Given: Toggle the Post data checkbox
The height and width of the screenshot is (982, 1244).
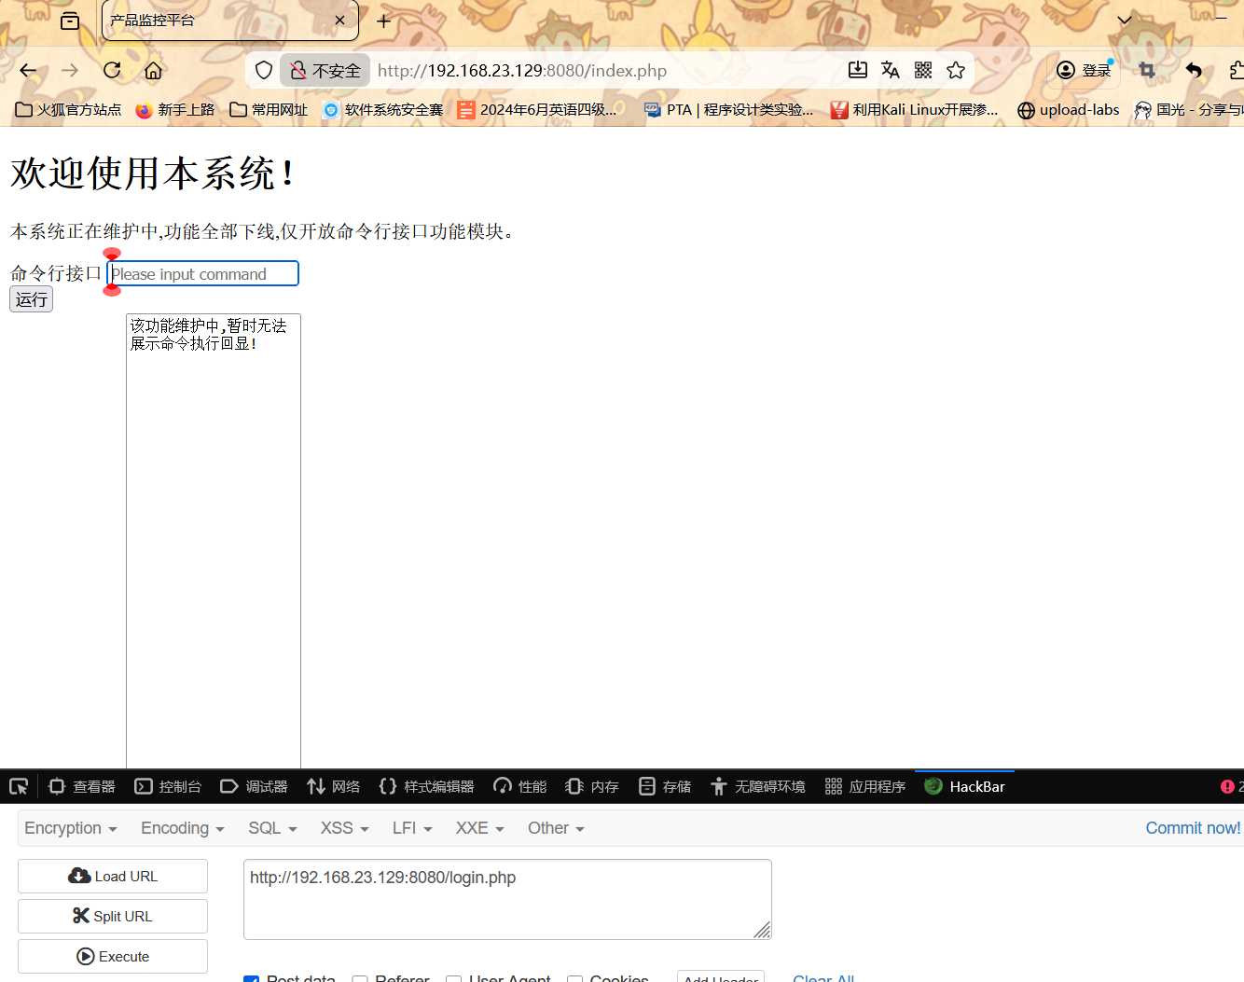Looking at the screenshot, I should (x=251, y=978).
